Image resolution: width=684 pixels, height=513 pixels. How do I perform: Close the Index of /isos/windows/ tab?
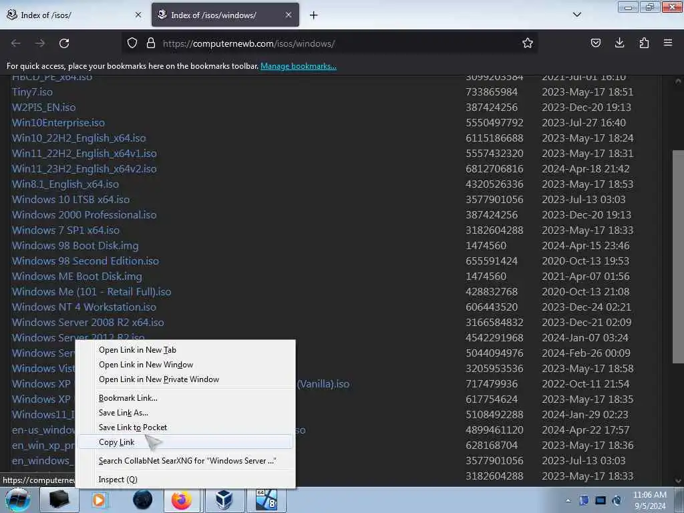click(289, 15)
